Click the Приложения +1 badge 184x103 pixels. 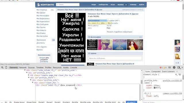pyautogui.click(x=53, y=40)
